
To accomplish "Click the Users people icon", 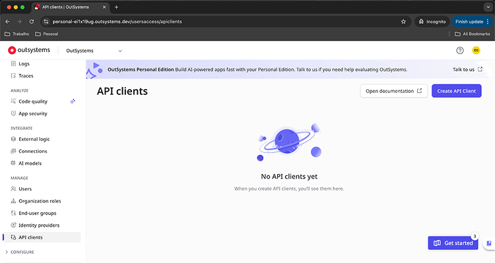I will click(13, 189).
